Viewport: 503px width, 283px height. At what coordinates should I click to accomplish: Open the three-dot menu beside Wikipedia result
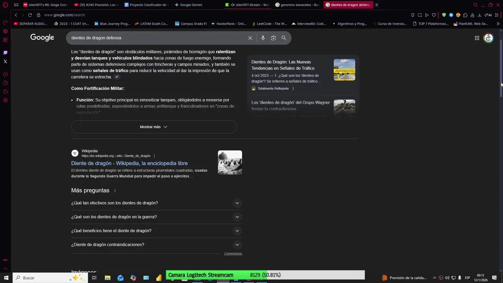(154, 156)
